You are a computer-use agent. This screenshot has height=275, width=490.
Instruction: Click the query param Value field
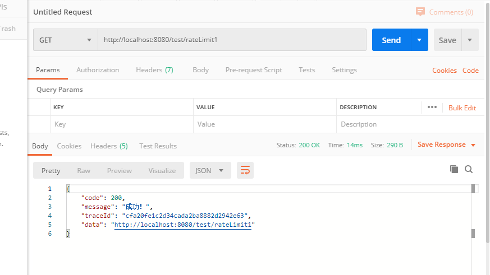coord(265,124)
